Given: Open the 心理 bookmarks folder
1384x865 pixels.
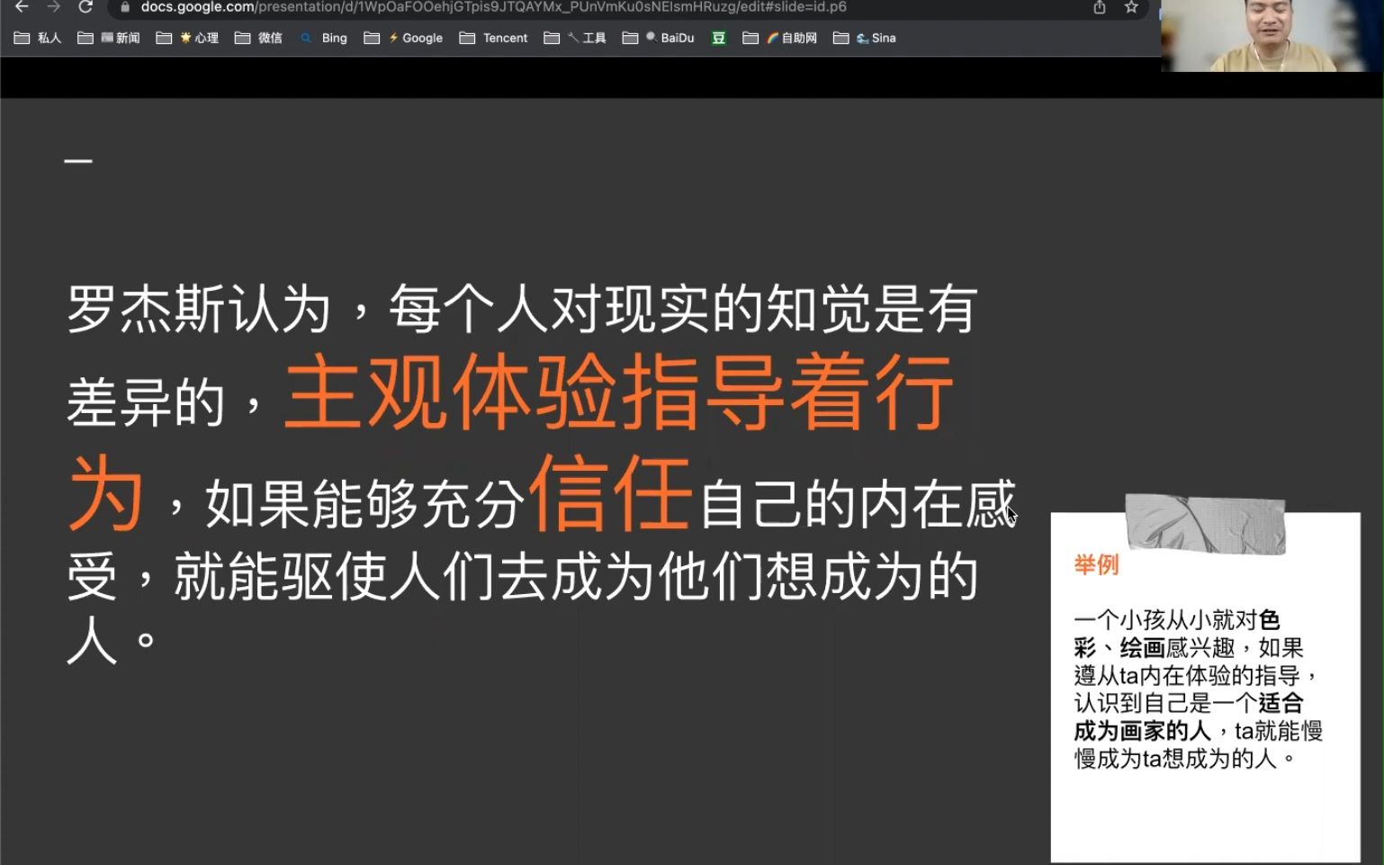Looking at the screenshot, I should click(x=187, y=38).
